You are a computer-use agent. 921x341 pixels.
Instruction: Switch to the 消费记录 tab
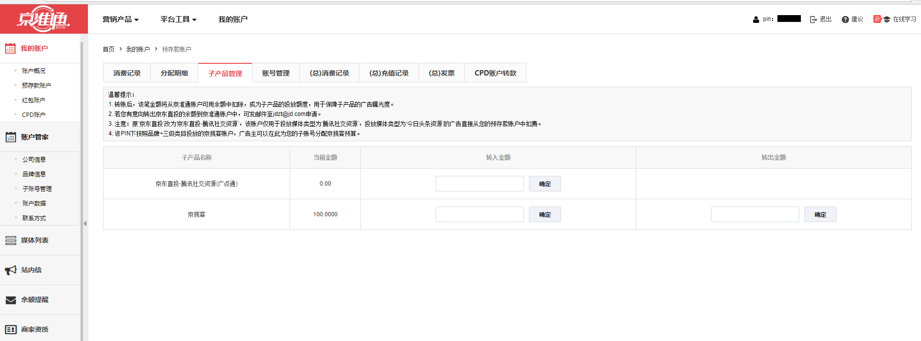coord(127,73)
